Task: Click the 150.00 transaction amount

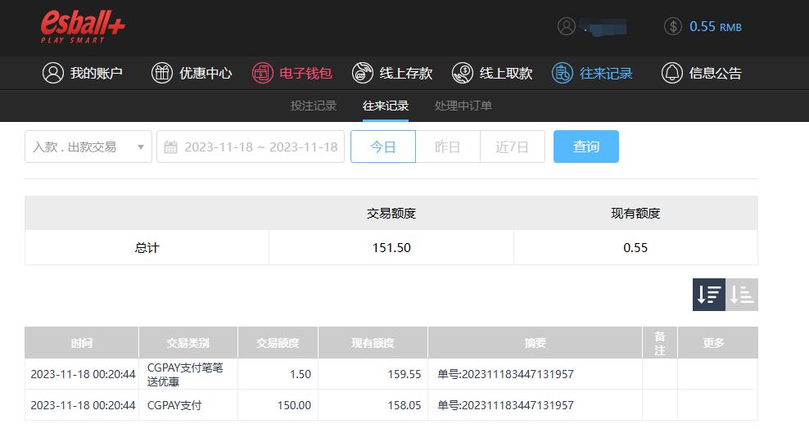Action: [x=294, y=406]
